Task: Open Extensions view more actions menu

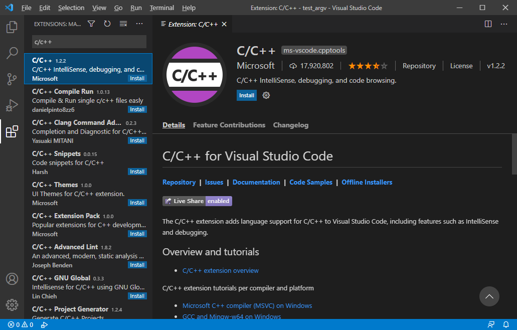Action: pyautogui.click(x=139, y=24)
